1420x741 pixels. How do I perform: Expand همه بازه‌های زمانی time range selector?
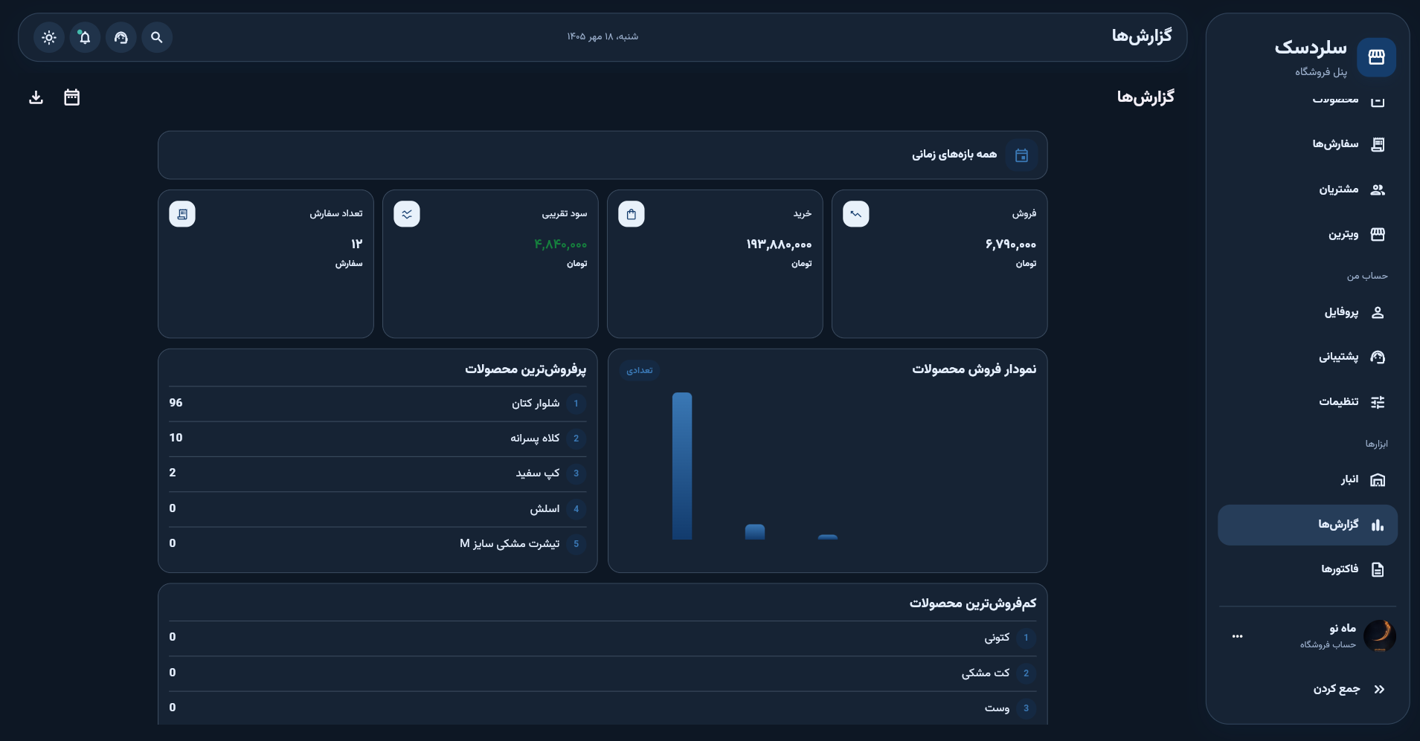603,155
